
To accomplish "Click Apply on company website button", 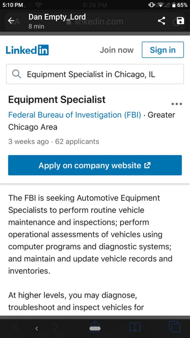I will tap(95, 165).
